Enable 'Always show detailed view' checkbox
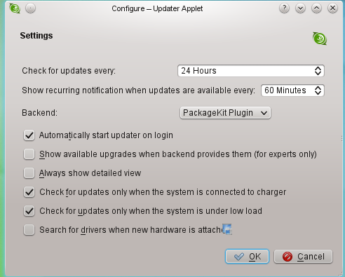Image resolution: width=345 pixels, height=277 pixels. 29,173
